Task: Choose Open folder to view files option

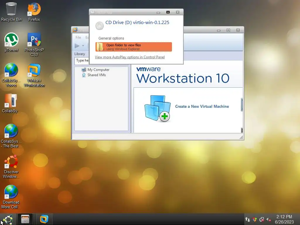Action: point(134,47)
